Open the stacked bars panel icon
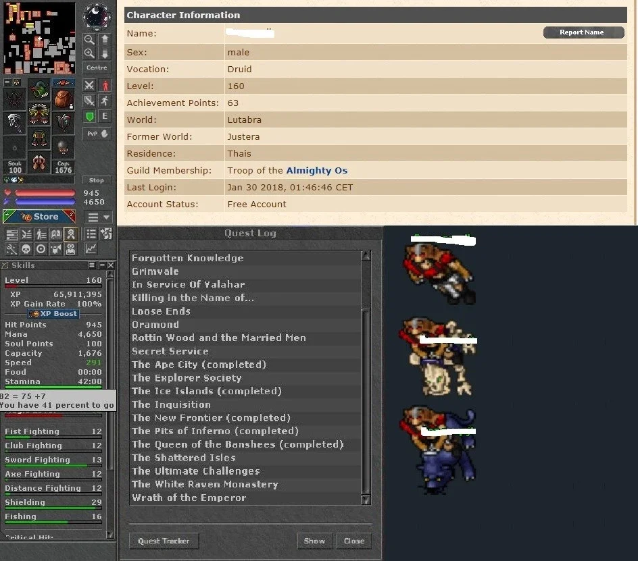Image resolution: width=638 pixels, height=561 pixels. 11,234
